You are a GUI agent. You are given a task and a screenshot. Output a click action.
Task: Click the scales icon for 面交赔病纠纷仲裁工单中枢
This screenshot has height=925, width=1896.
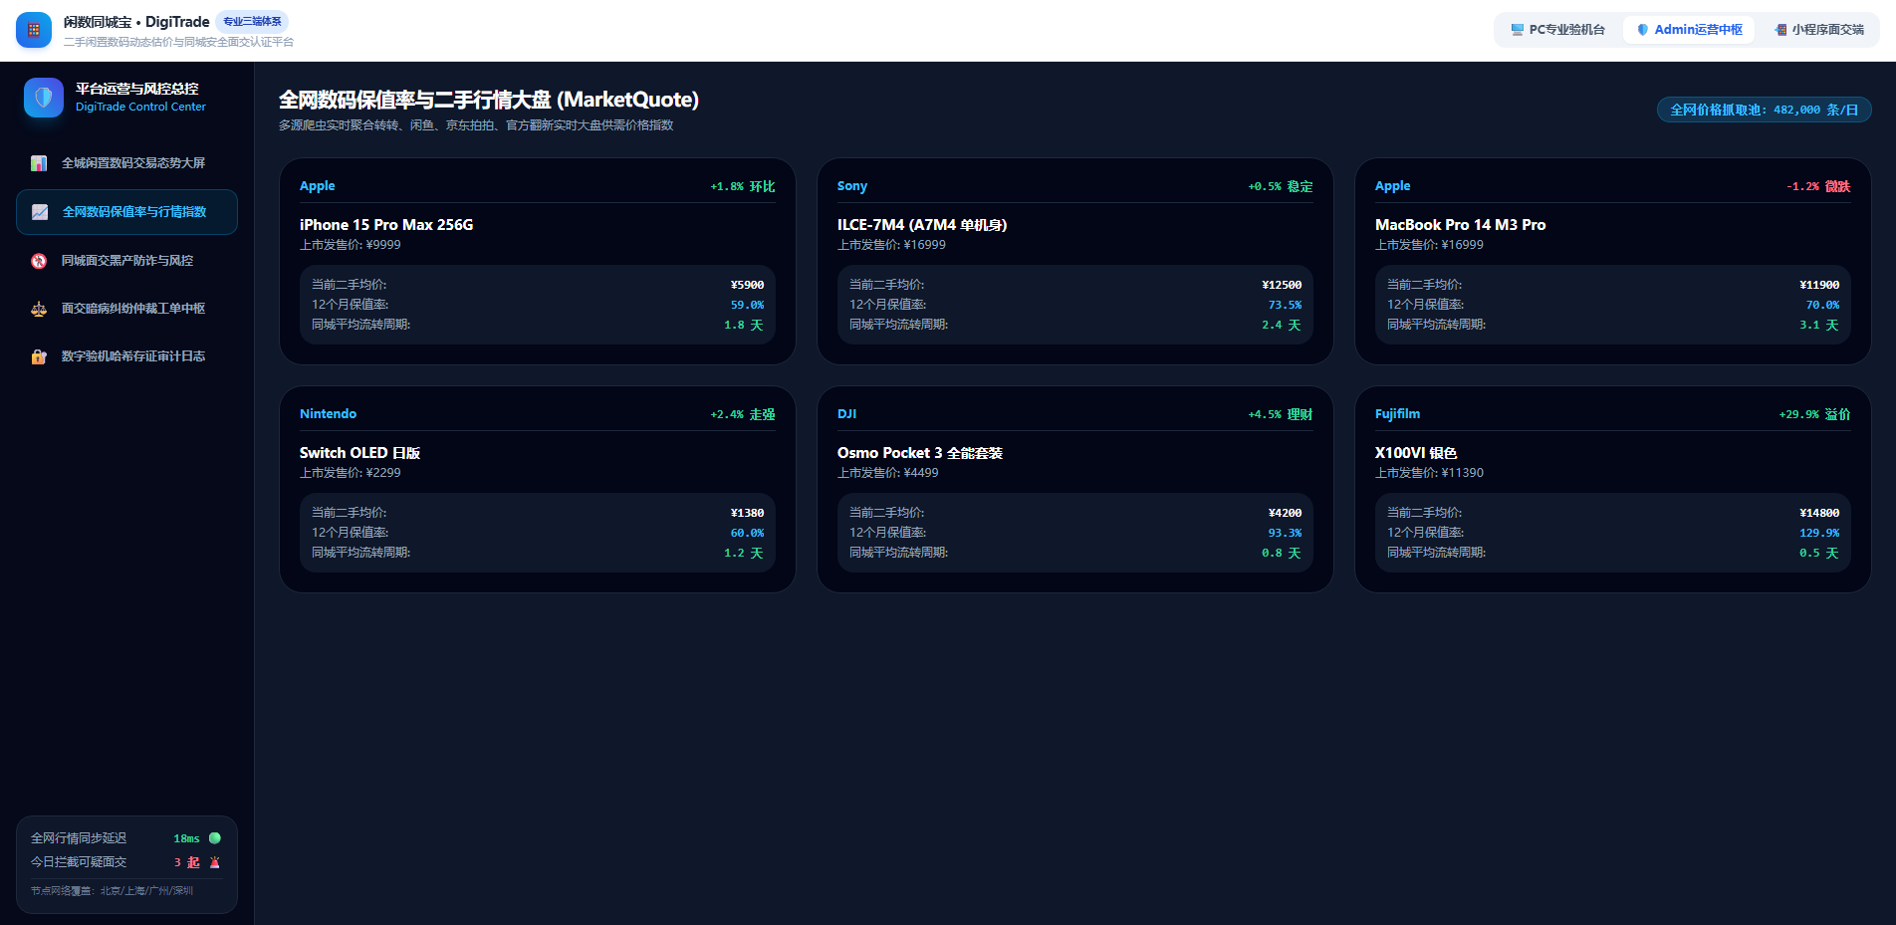click(39, 309)
